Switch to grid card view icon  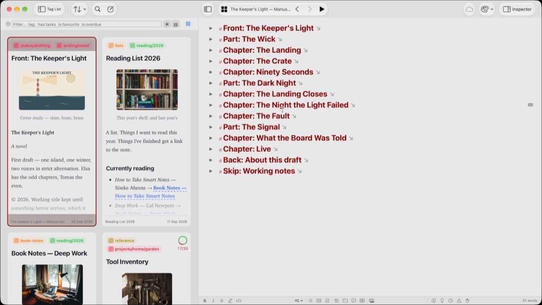pyautogui.click(x=188, y=24)
